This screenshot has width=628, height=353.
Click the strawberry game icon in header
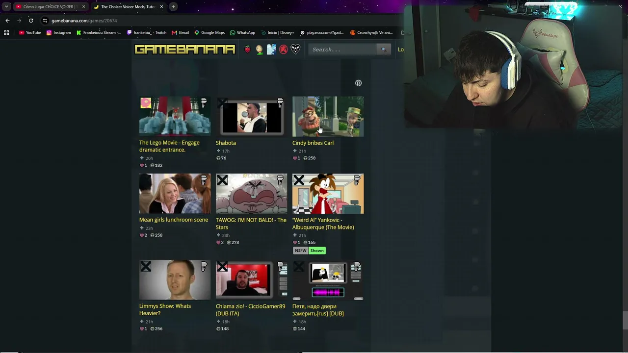click(x=247, y=50)
